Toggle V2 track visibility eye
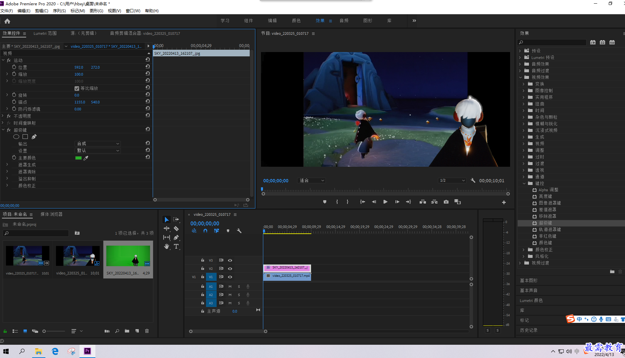This screenshot has width=625, height=358. [230, 268]
